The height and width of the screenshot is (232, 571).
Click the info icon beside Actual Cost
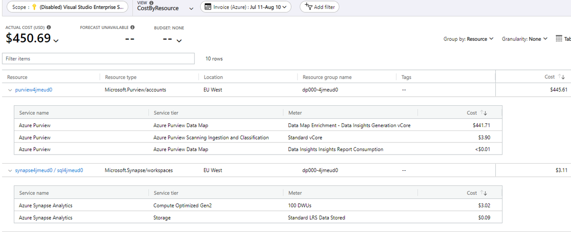pyautogui.click(x=49, y=28)
